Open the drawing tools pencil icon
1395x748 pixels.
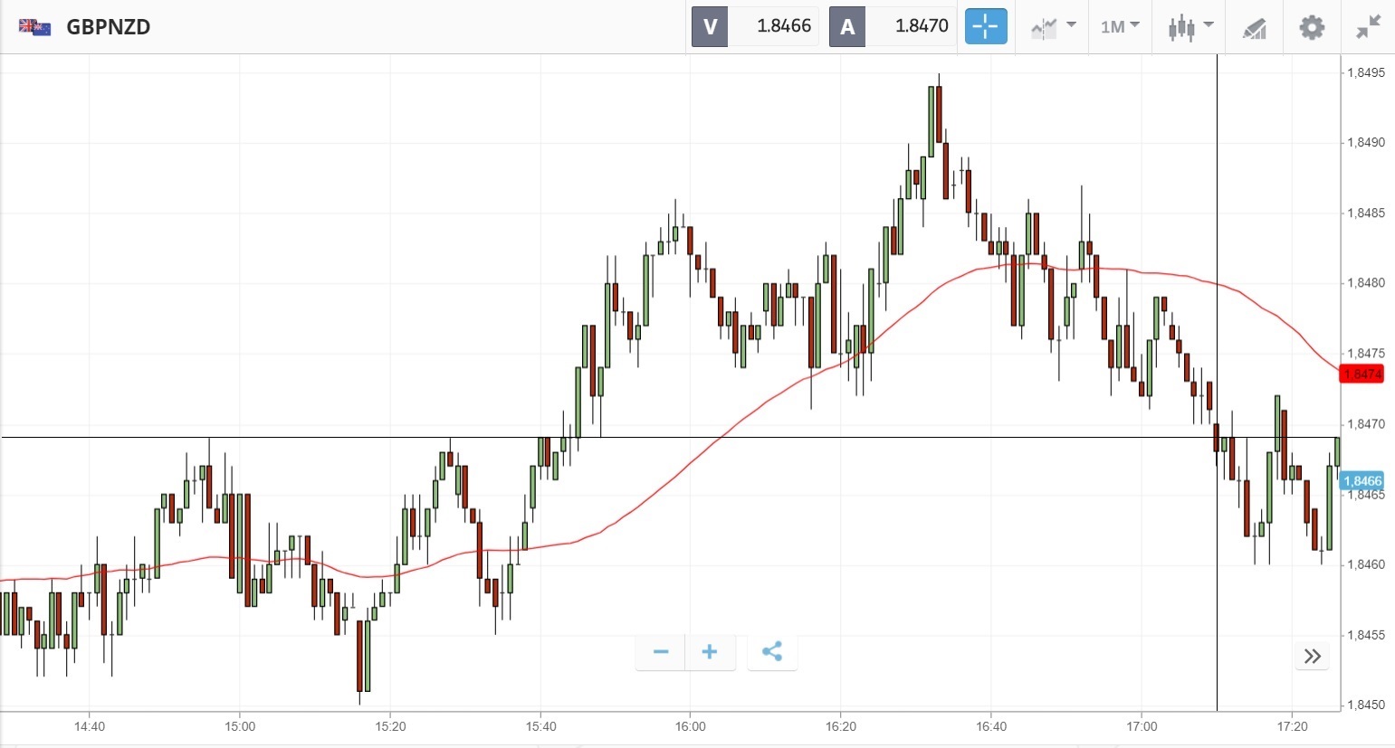click(1254, 28)
